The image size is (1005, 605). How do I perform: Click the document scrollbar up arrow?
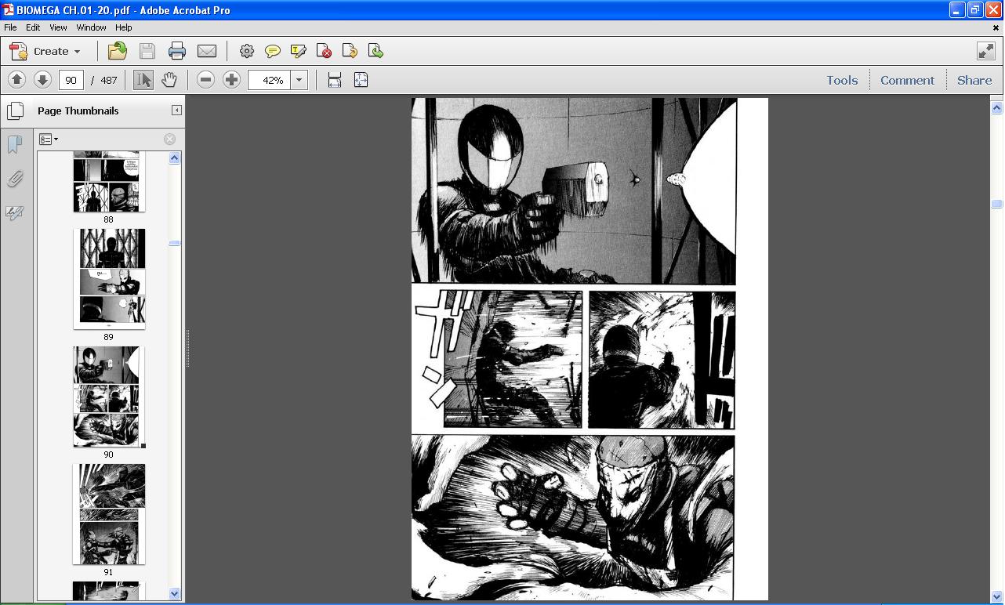[996, 107]
